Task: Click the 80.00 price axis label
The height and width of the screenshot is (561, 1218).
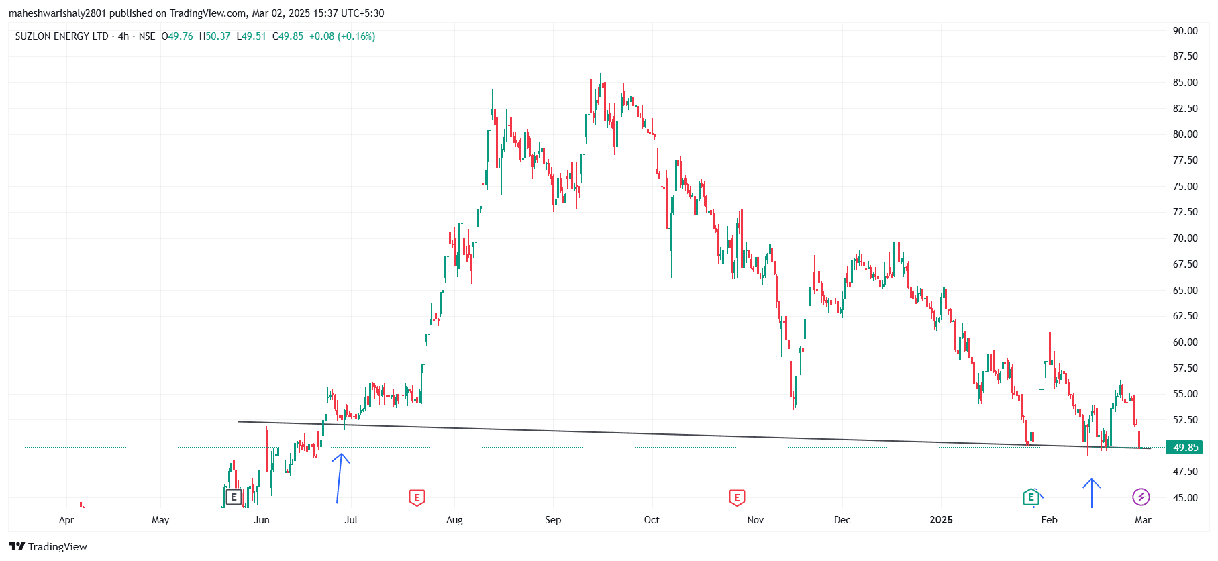Action: coord(1185,134)
